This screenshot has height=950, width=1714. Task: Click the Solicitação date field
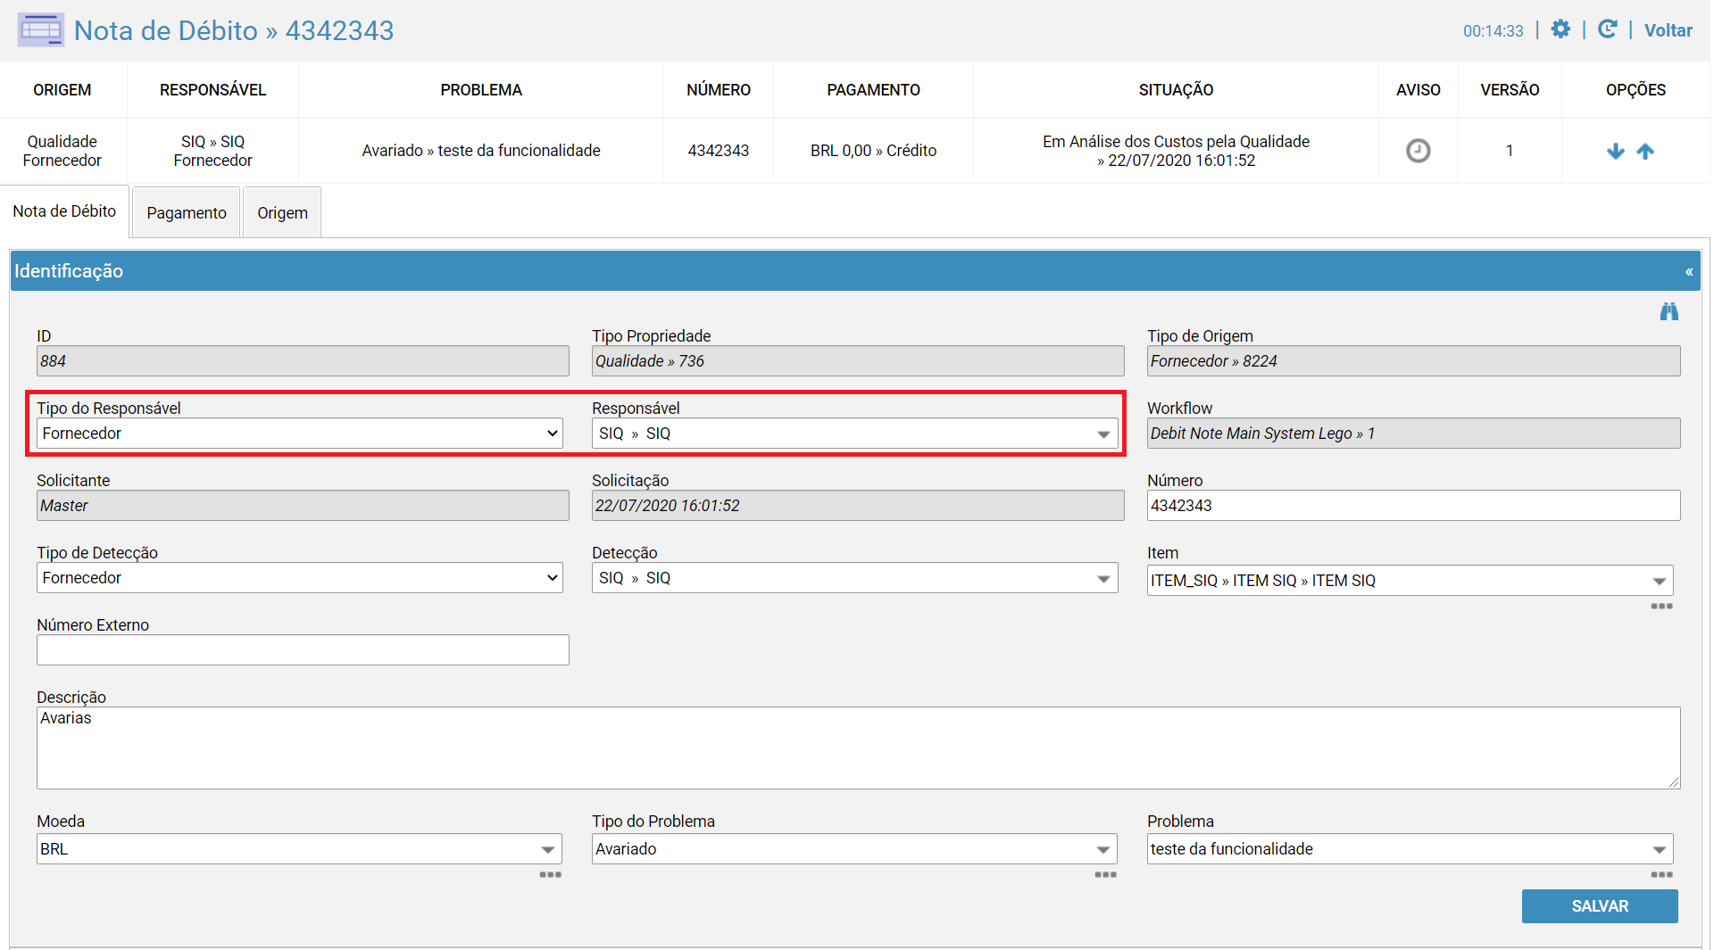pyautogui.click(x=858, y=506)
